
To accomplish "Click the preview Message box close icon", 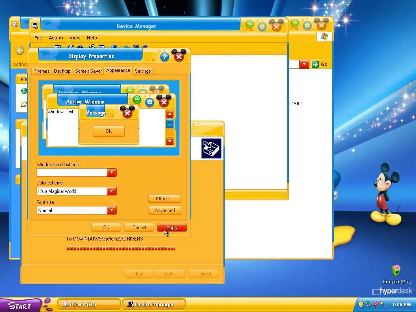I will (x=127, y=113).
